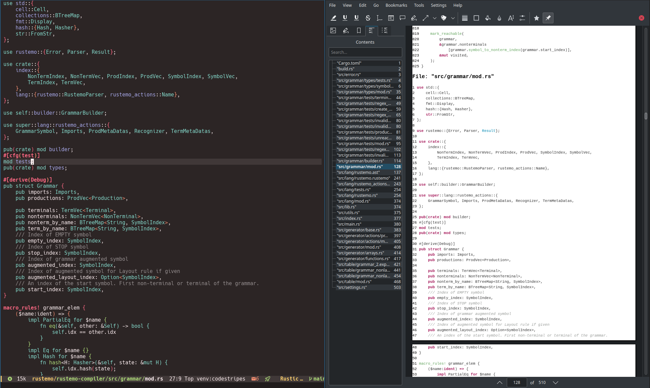650x388 pixels.
Task: Toggle the pin keep-active button
Action: pyautogui.click(x=548, y=18)
